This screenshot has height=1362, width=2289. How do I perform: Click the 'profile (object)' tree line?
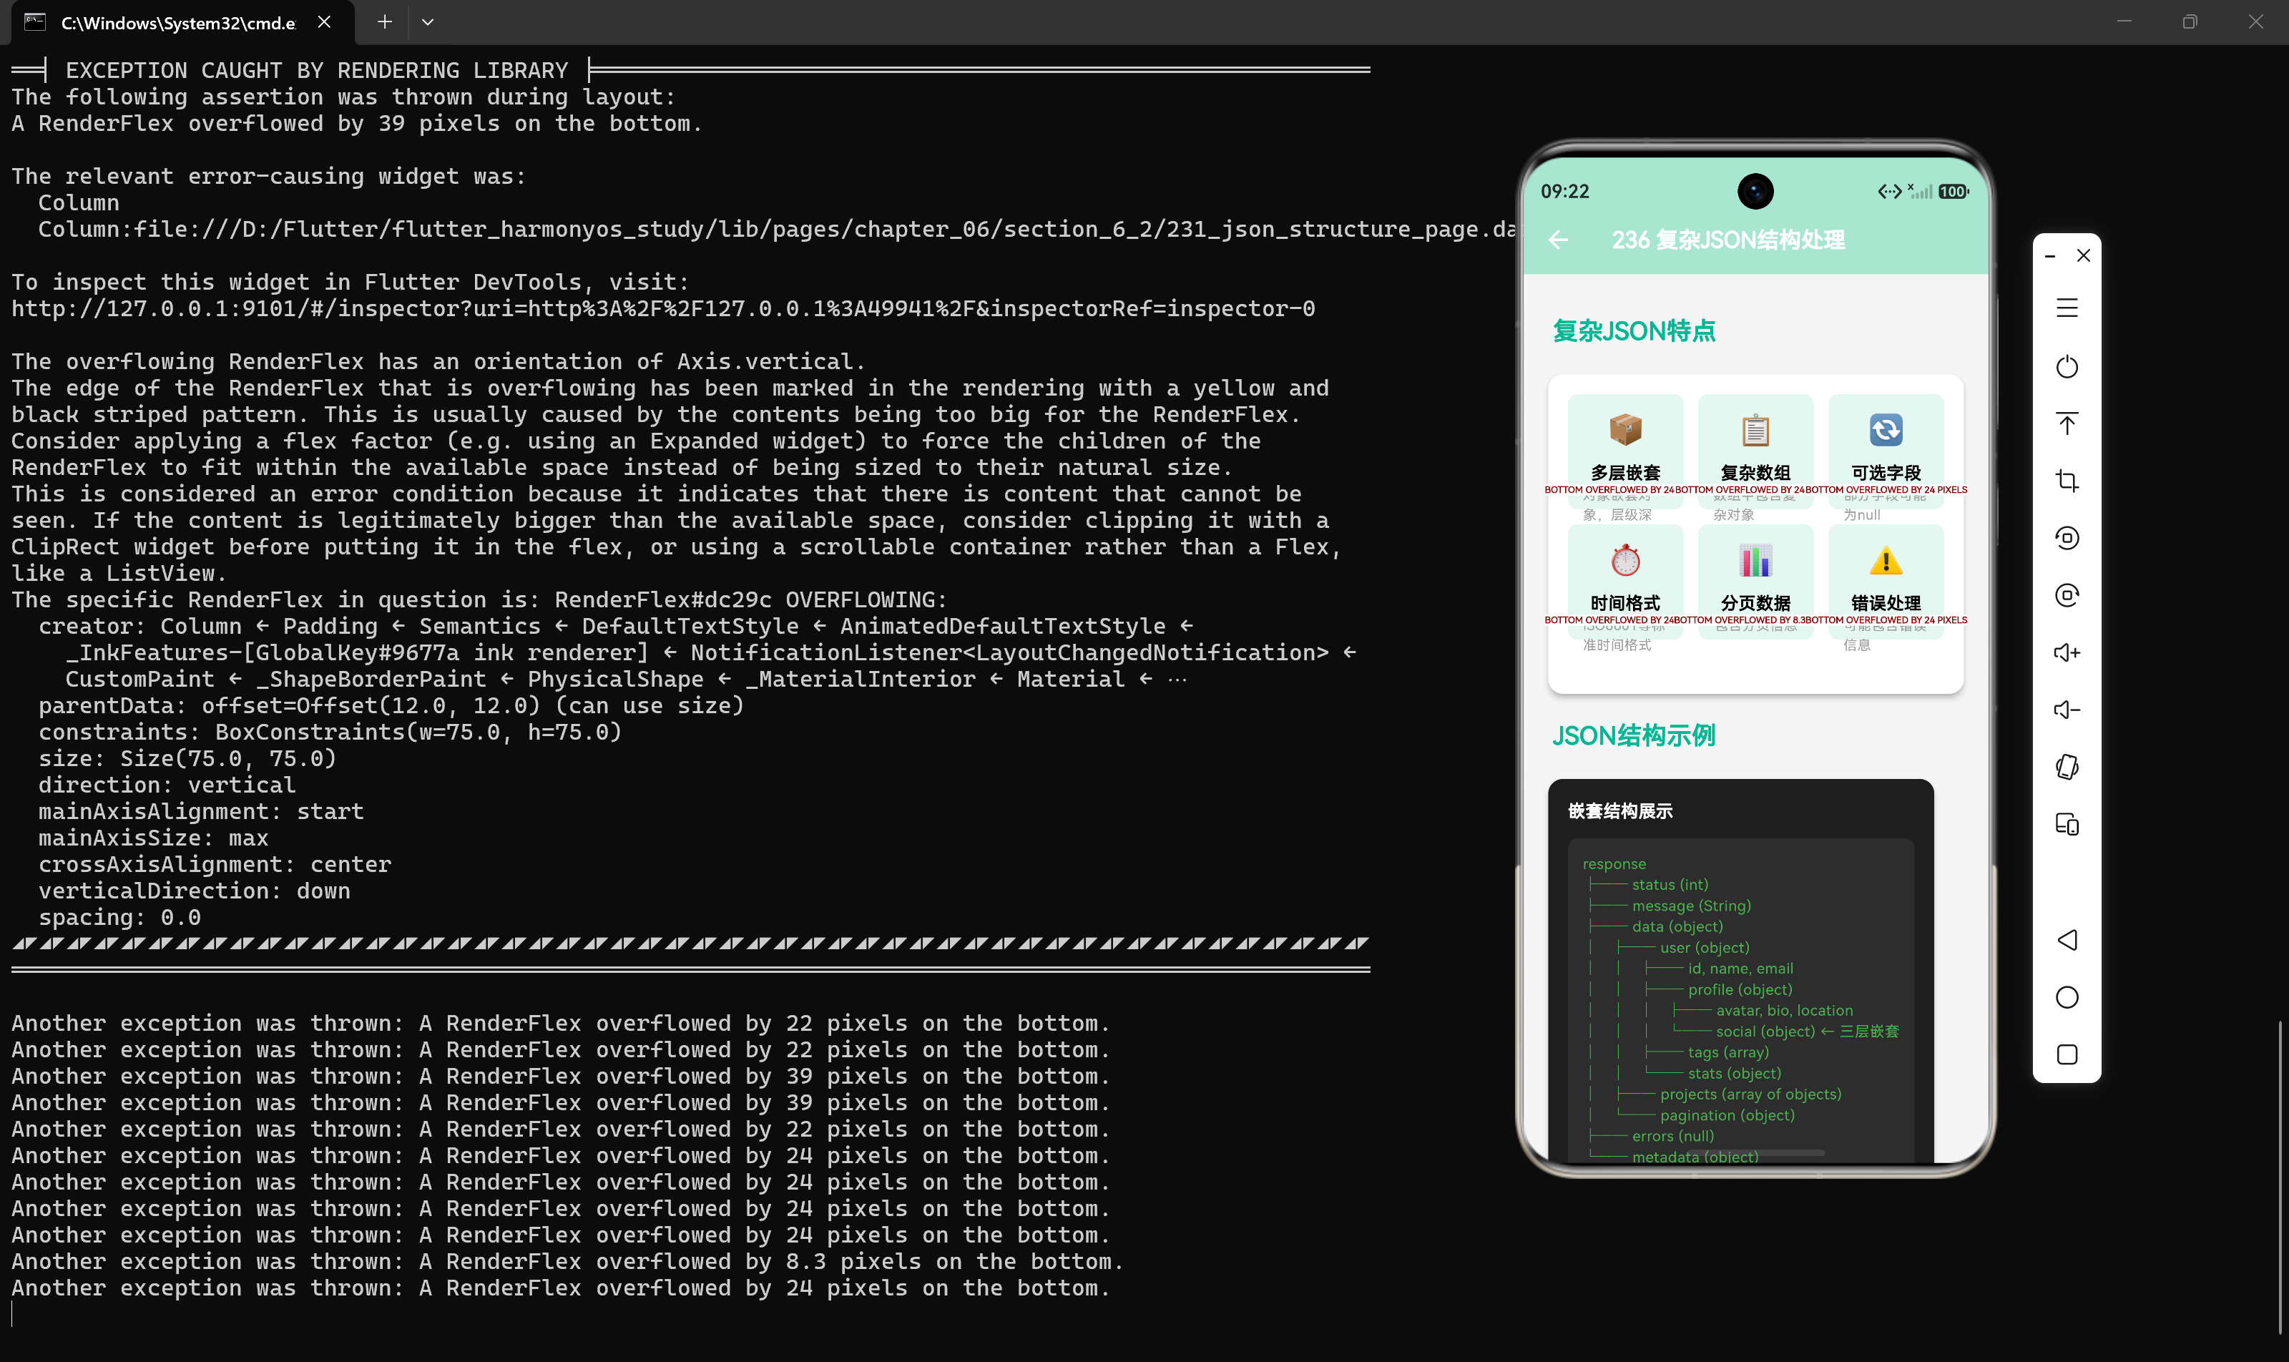pyautogui.click(x=1739, y=989)
